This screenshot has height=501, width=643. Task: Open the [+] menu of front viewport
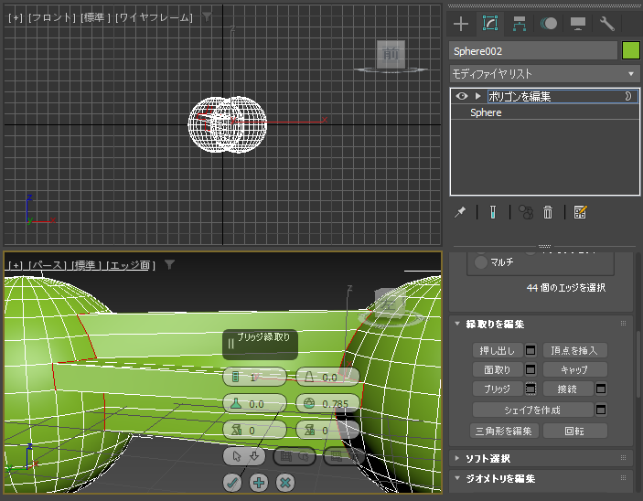click(16, 17)
